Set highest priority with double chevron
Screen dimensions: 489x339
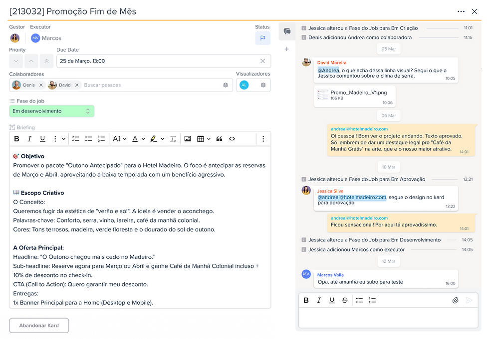46,61
